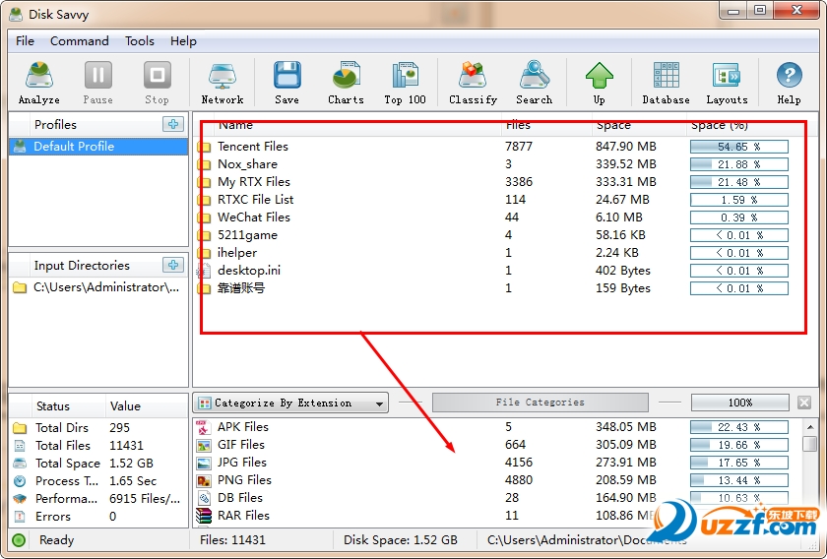Click the Files: 11431 status bar entry
827x559 pixels.
(232, 540)
